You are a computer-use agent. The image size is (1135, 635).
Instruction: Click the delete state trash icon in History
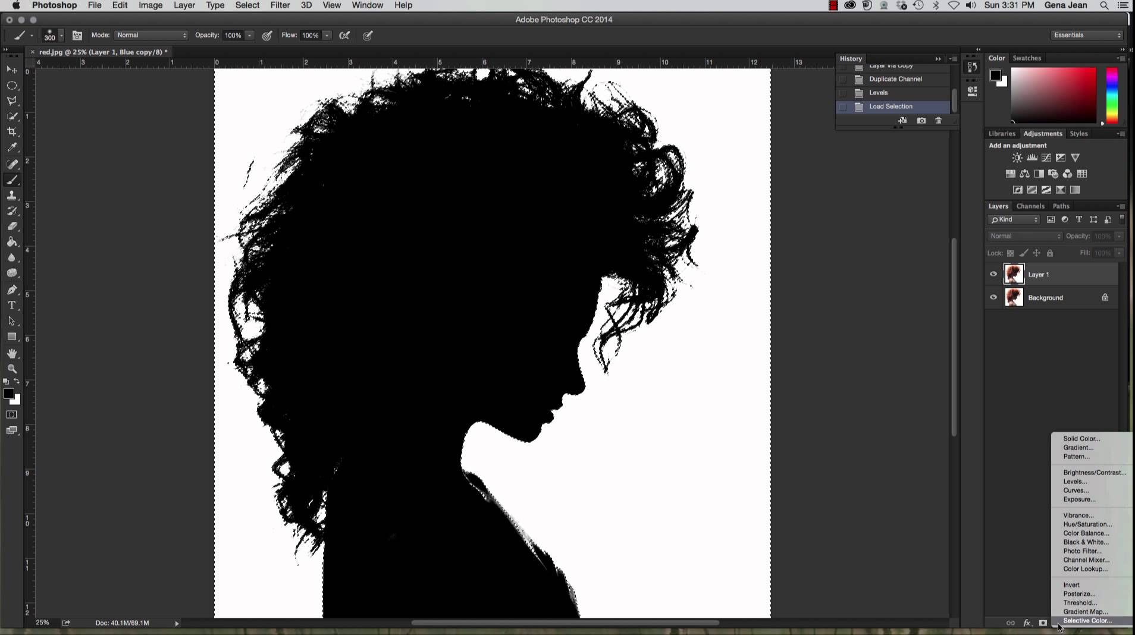(x=939, y=121)
